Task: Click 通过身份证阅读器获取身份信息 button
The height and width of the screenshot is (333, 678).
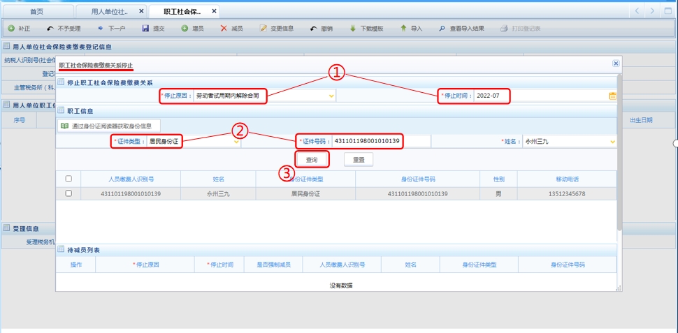Action: [110, 126]
